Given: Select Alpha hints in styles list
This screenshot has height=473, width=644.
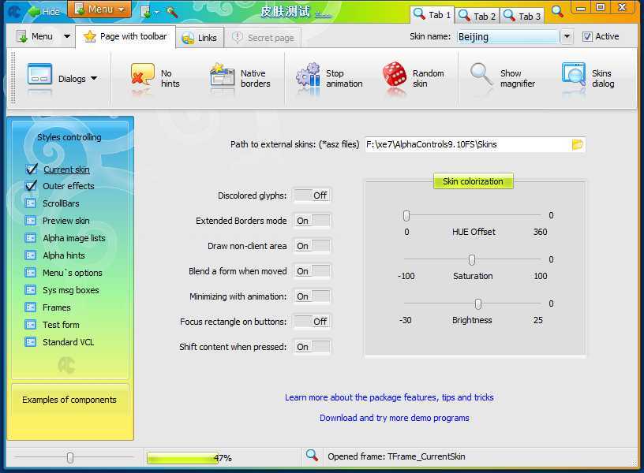Looking at the screenshot, I should [63, 255].
